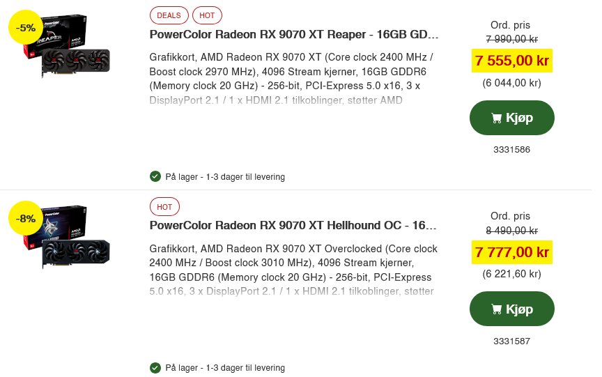Click the green stock checkmark for Hellhound
This screenshot has height=377, width=602.
point(155,367)
